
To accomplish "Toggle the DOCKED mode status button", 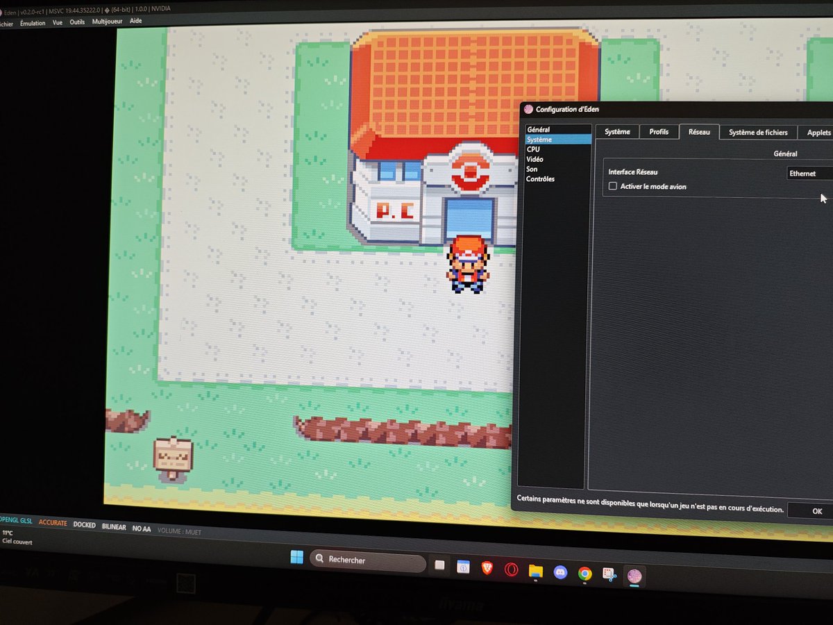I will point(85,525).
